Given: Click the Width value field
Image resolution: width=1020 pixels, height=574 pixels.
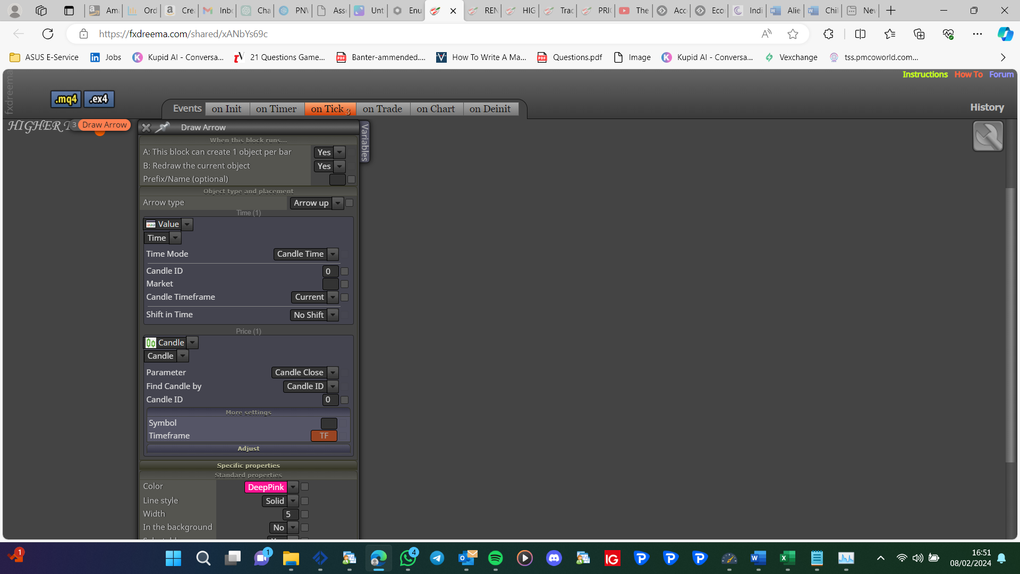Looking at the screenshot, I should coord(290,514).
